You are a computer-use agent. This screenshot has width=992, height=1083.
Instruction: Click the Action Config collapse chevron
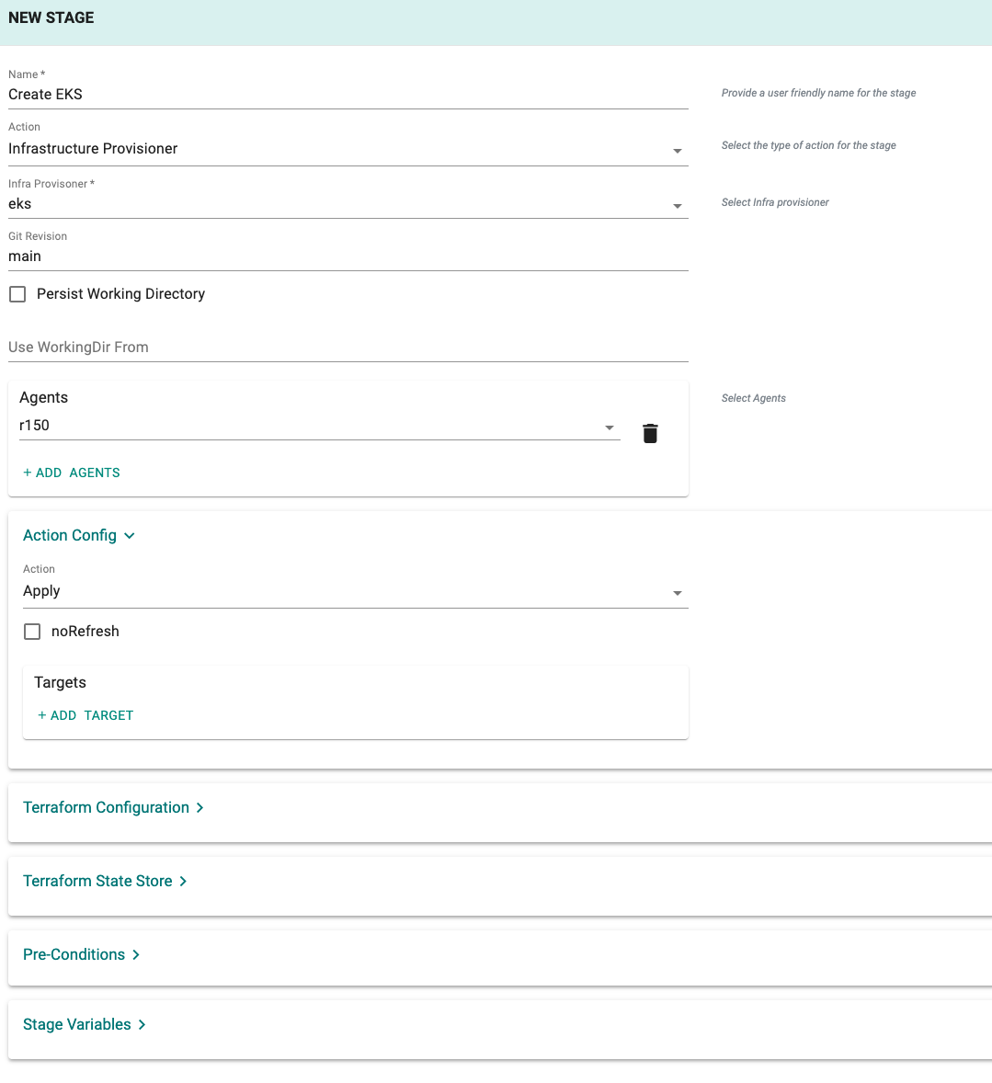click(x=130, y=536)
